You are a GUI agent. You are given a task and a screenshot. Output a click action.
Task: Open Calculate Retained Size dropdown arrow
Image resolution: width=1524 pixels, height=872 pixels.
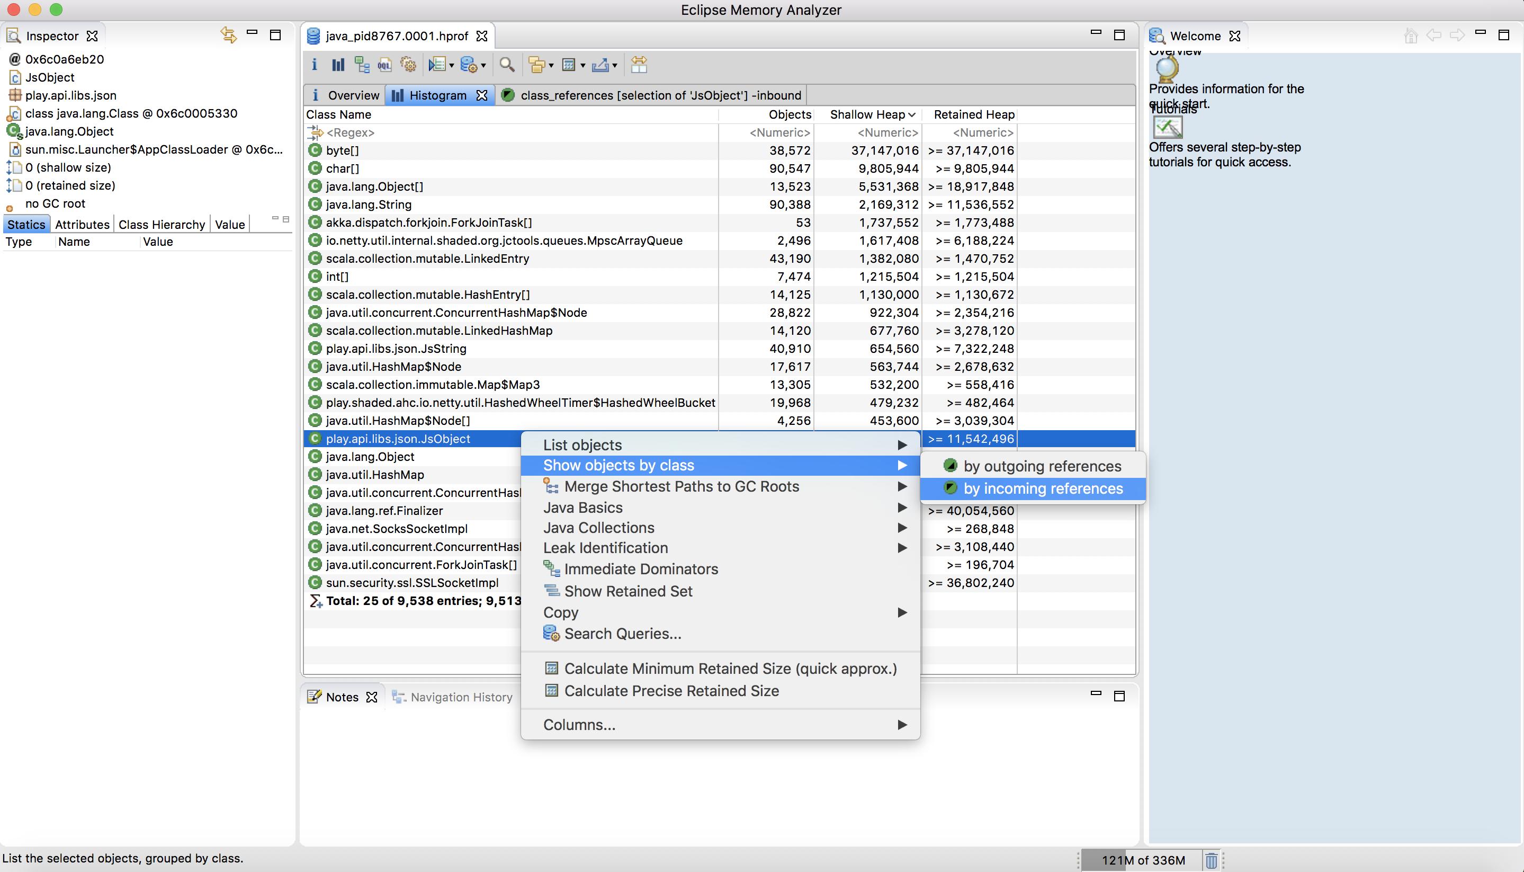pos(582,65)
